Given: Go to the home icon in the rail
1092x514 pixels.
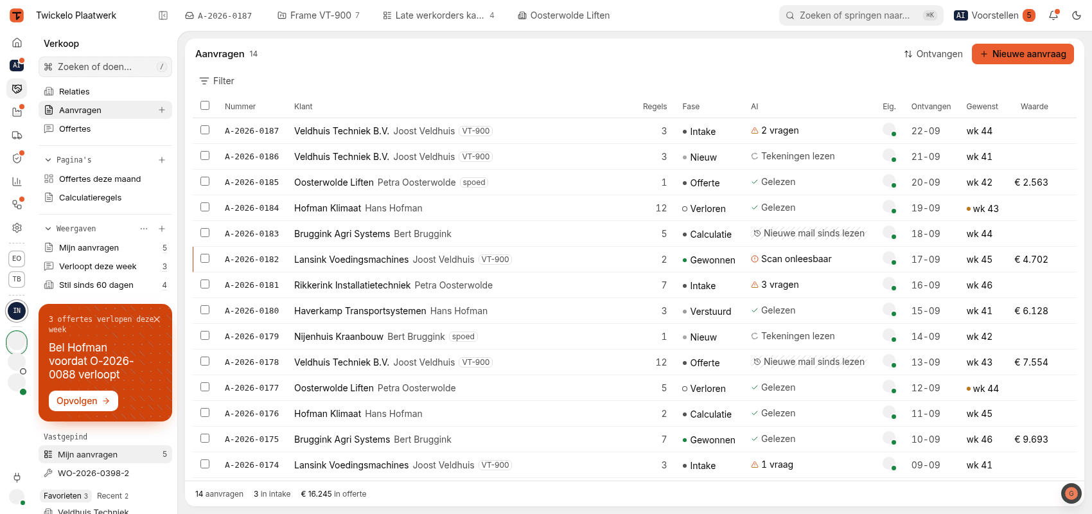Looking at the screenshot, I should tap(17, 42).
